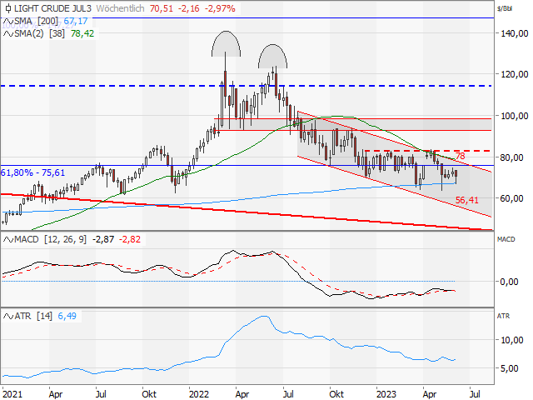
Task: Click the percent change -2,97%
Action: click(220, 8)
